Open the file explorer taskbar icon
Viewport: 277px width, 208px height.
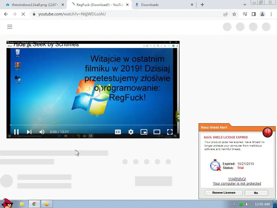(22, 204)
